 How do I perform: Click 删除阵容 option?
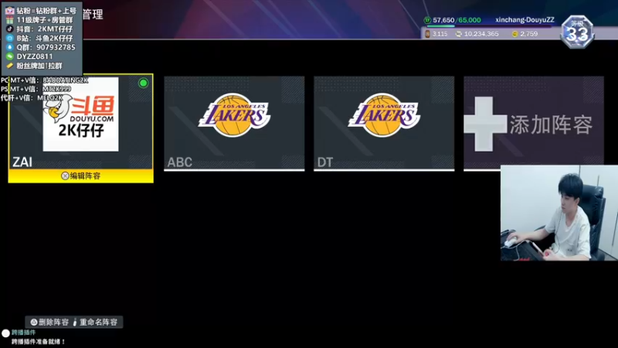click(49, 322)
